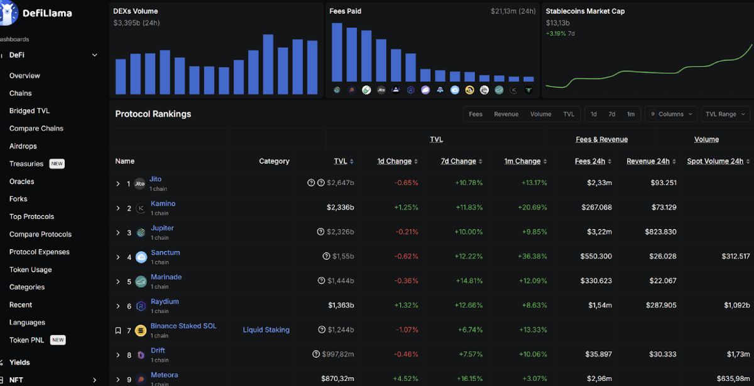Screen dimensions: 754x386
Task: Expand the NFT sidebar section
Action: (x=95, y=380)
